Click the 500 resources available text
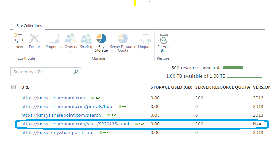 [196, 68]
